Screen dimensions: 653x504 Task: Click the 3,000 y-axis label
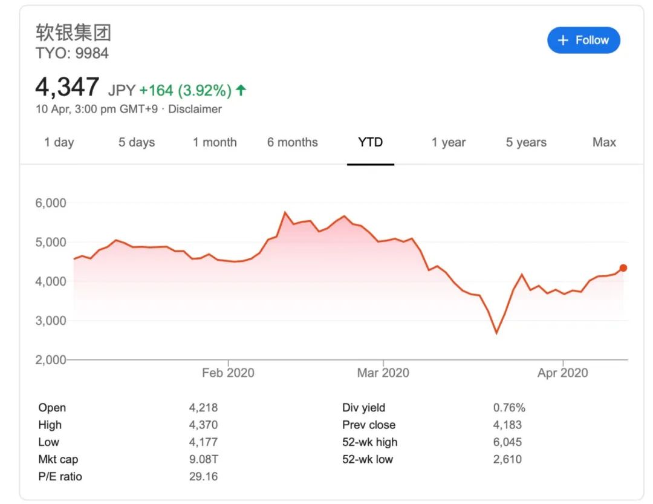click(51, 321)
